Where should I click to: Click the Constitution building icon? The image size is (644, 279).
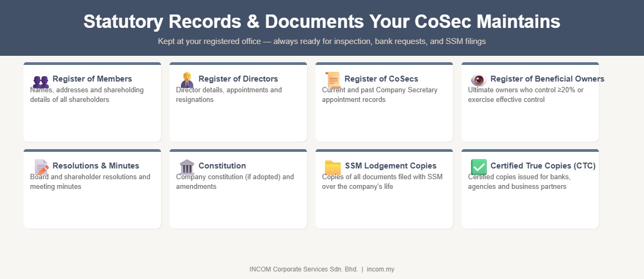[x=187, y=167]
